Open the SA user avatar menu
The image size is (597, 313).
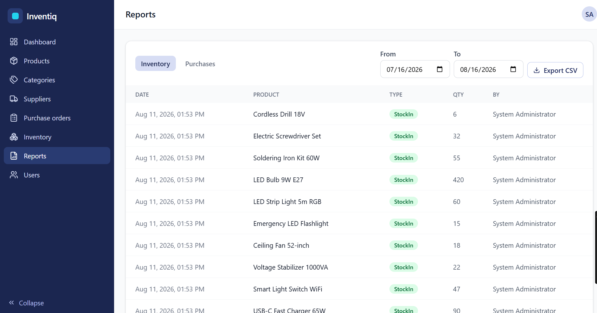(x=589, y=14)
